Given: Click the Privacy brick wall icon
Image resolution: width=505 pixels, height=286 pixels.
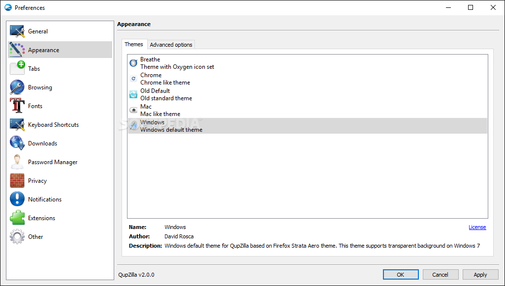Looking at the screenshot, I should pos(17,180).
